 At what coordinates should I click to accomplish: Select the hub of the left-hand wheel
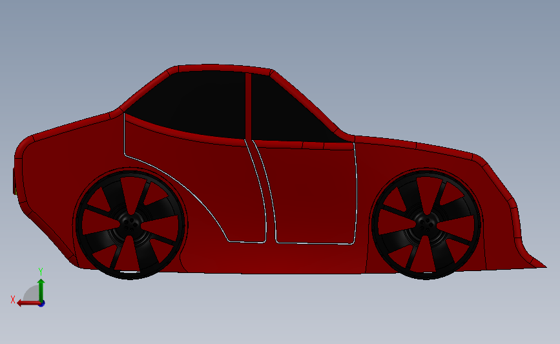click(x=129, y=224)
